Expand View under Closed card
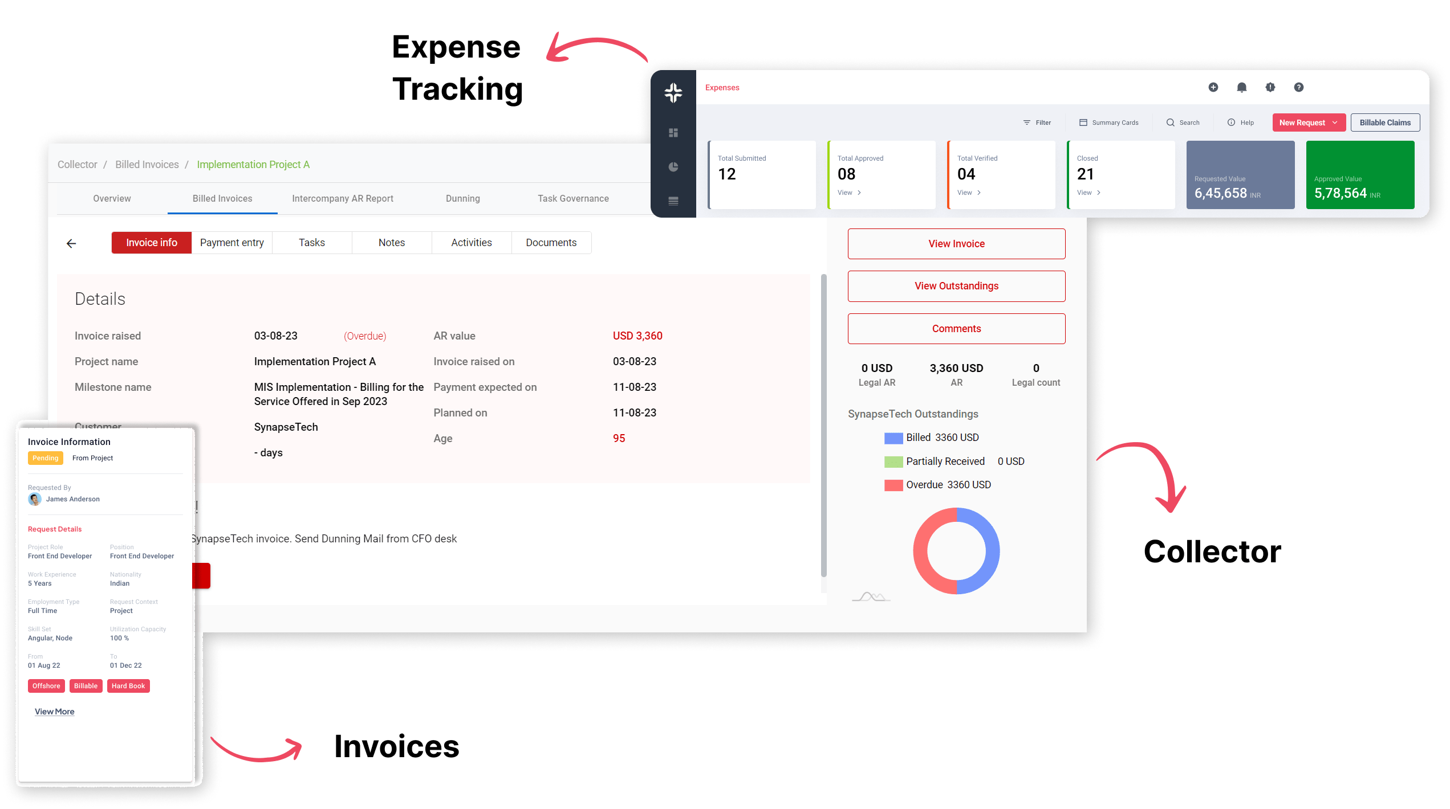Viewport: 1450px width, 809px height. coord(1088,193)
